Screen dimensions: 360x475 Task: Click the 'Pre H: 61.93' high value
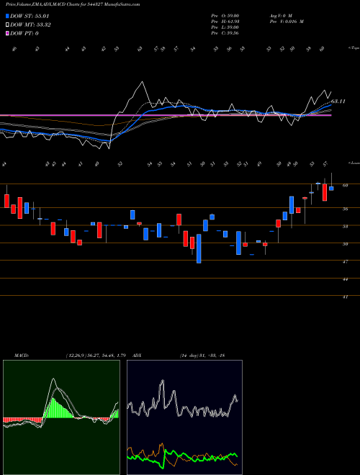[x=225, y=22]
